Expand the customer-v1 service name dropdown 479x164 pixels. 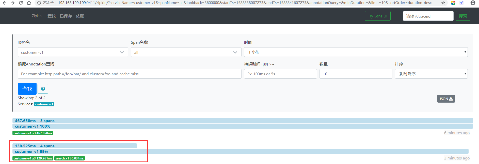click(x=73, y=52)
